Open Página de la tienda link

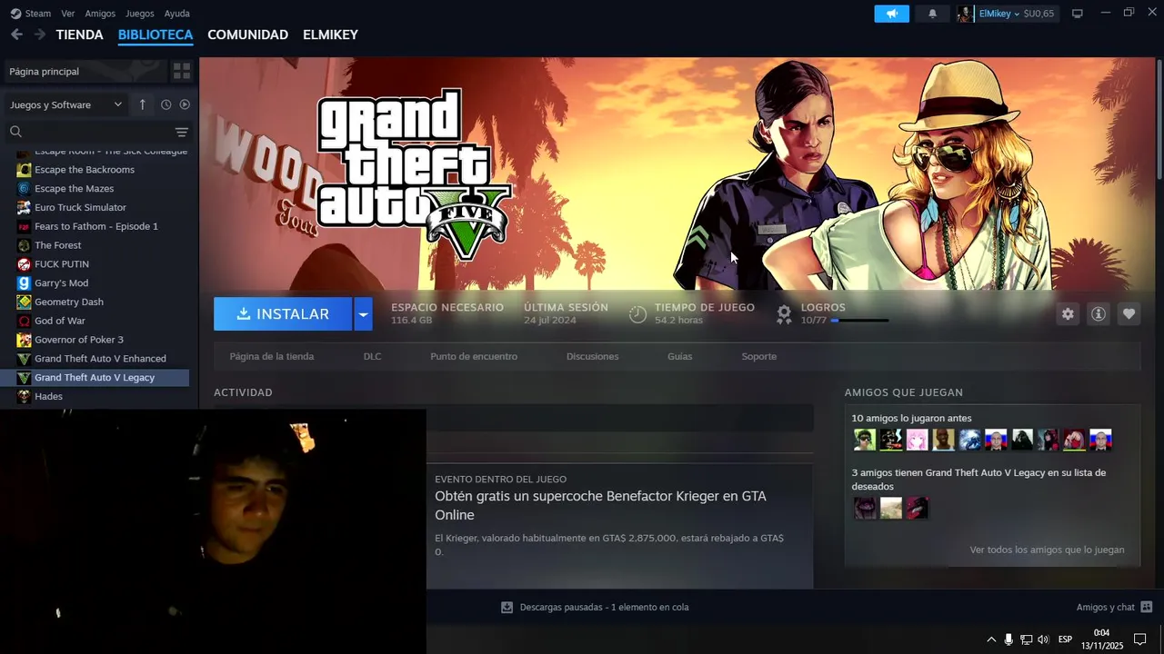pyautogui.click(x=272, y=356)
